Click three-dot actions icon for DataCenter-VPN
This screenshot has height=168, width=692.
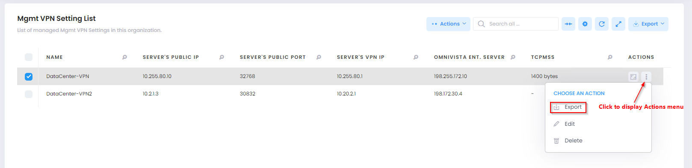pos(646,77)
